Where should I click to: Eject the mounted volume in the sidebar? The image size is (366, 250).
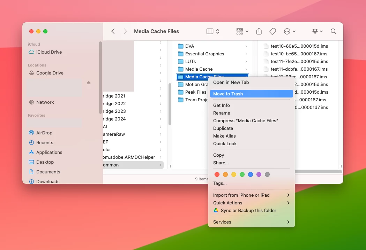(89, 83)
